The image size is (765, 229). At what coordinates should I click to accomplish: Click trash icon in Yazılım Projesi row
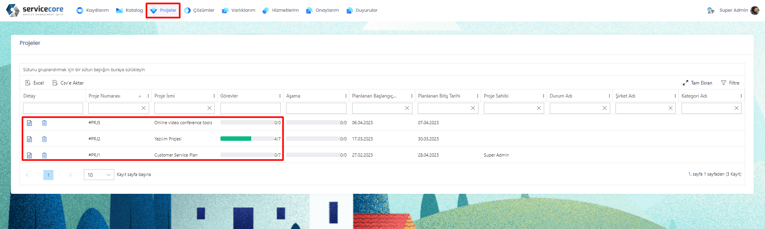click(45, 139)
